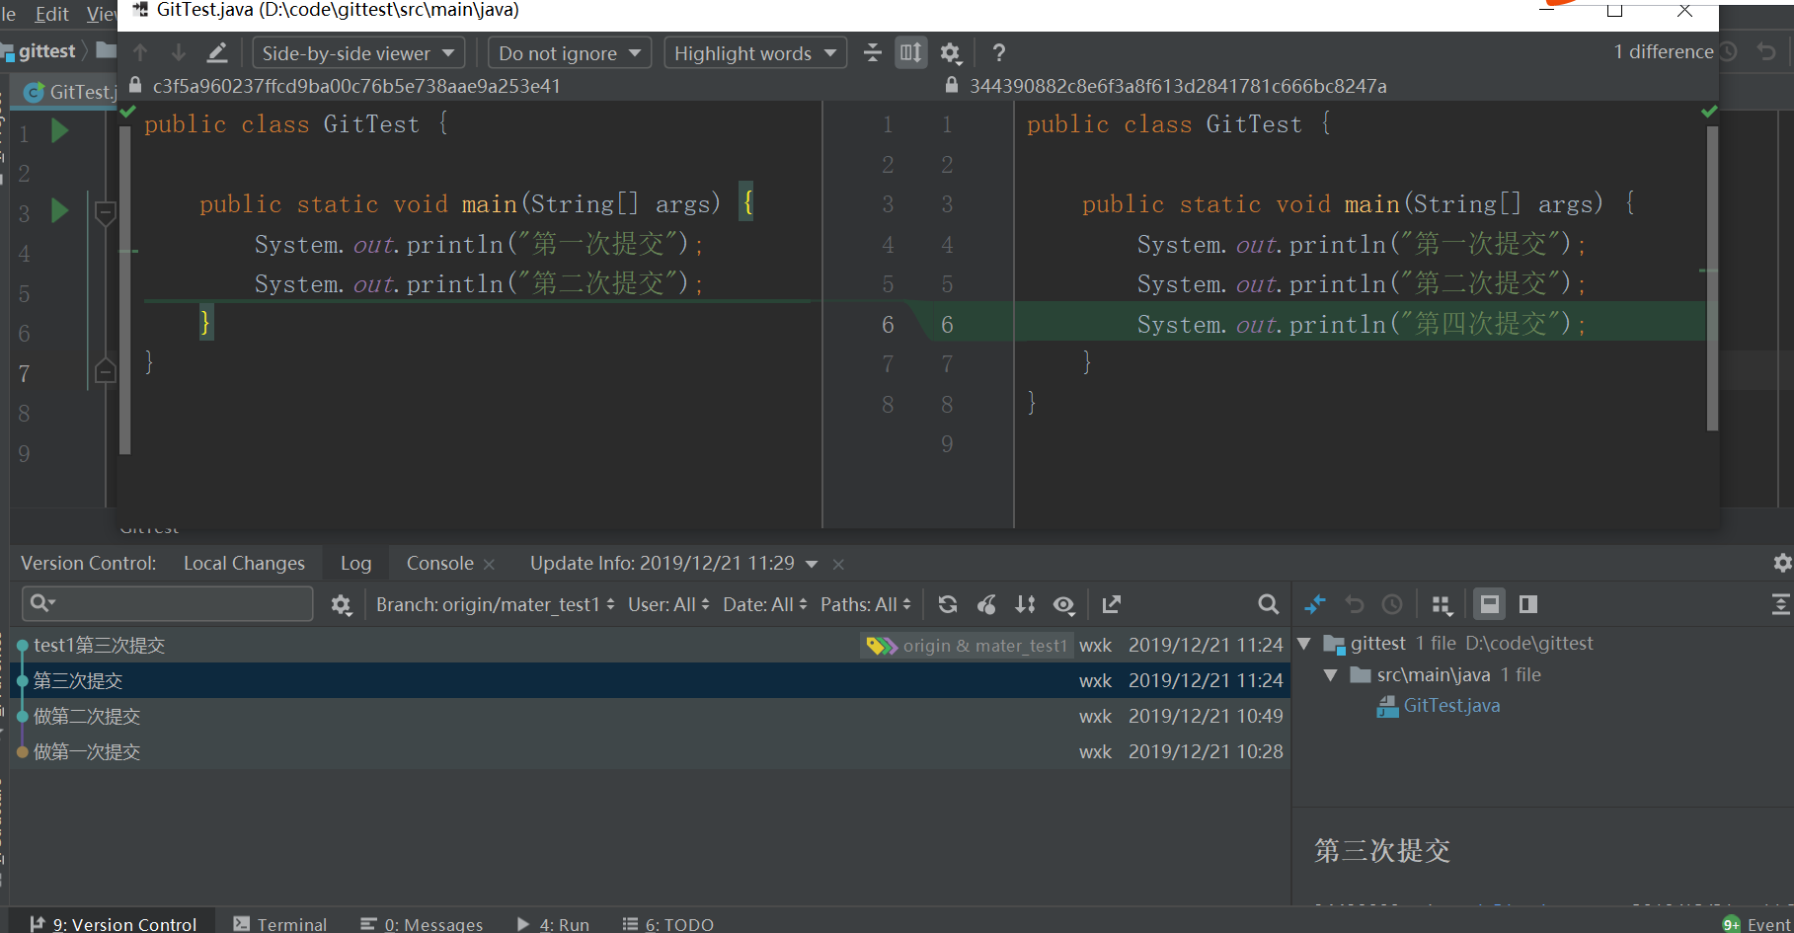Open Edit menu in main window
The height and width of the screenshot is (933, 1794).
tap(51, 14)
